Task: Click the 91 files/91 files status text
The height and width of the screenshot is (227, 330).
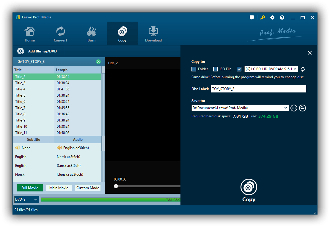Action: click(26, 210)
